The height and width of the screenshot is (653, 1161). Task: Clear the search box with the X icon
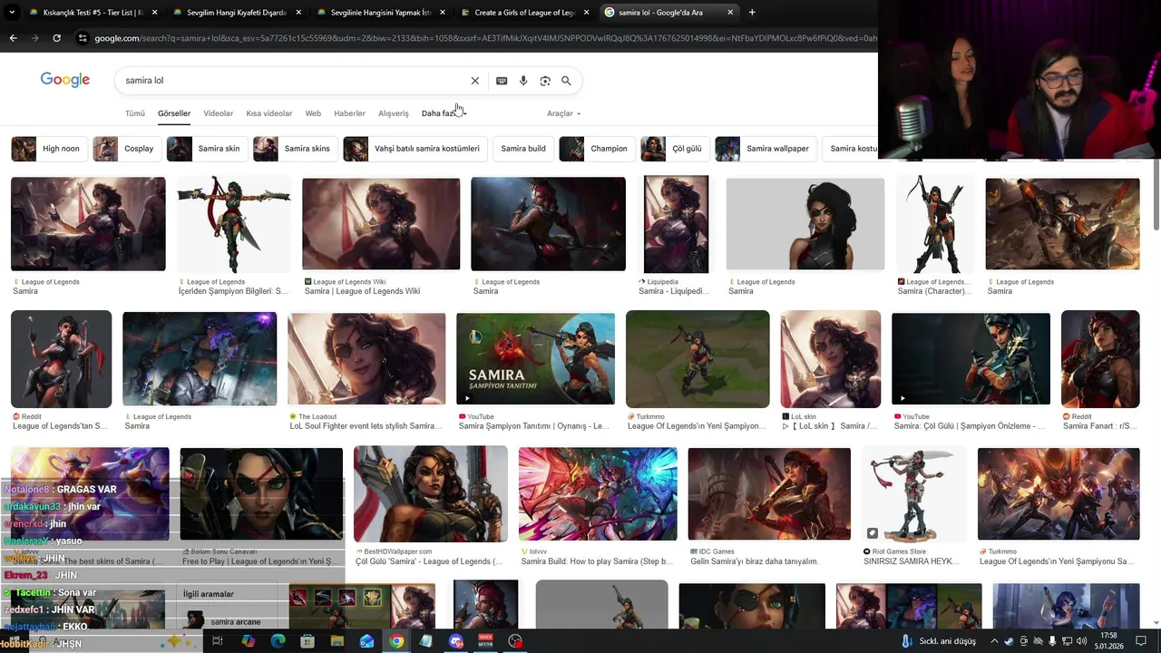474,81
